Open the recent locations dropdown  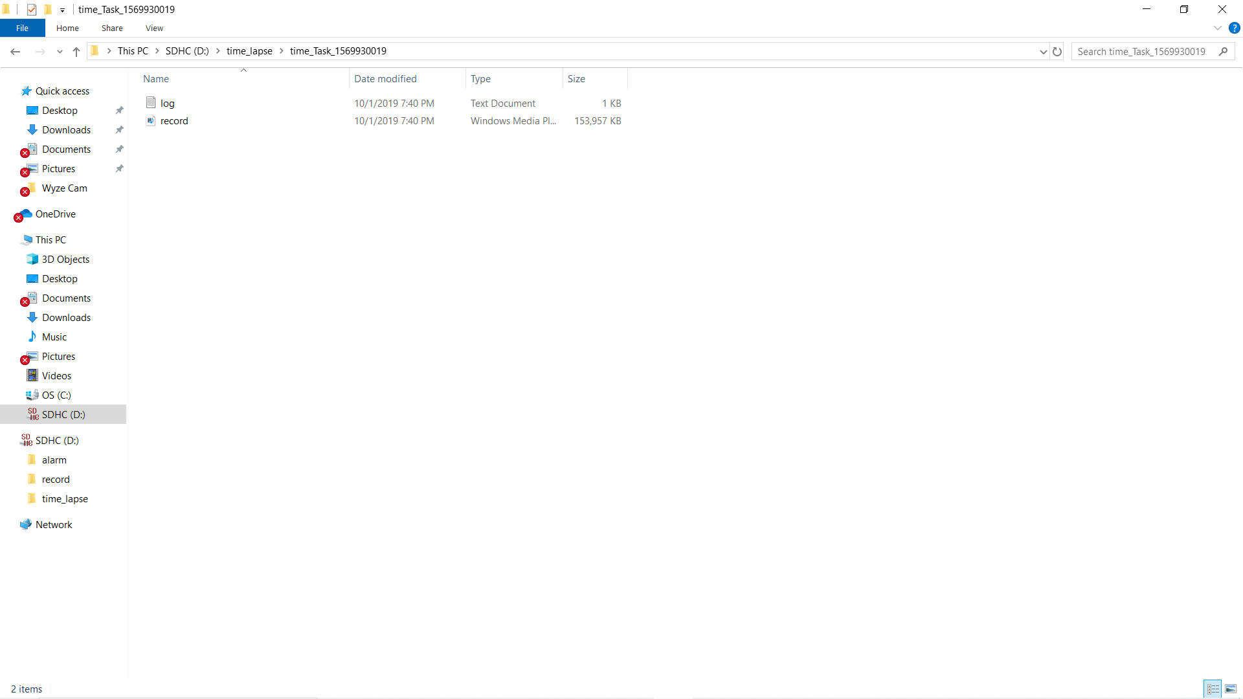click(60, 52)
